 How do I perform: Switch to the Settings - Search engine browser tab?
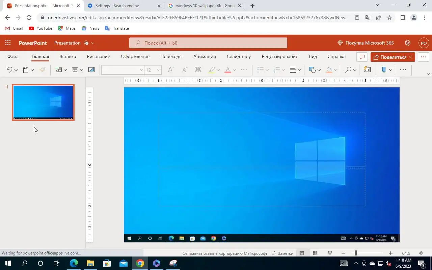pyautogui.click(x=124, y=6)
